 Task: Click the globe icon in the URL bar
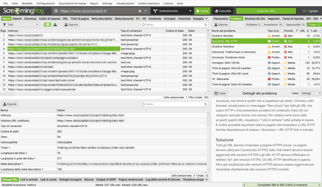pyautogui.click(x=56, y=11)
